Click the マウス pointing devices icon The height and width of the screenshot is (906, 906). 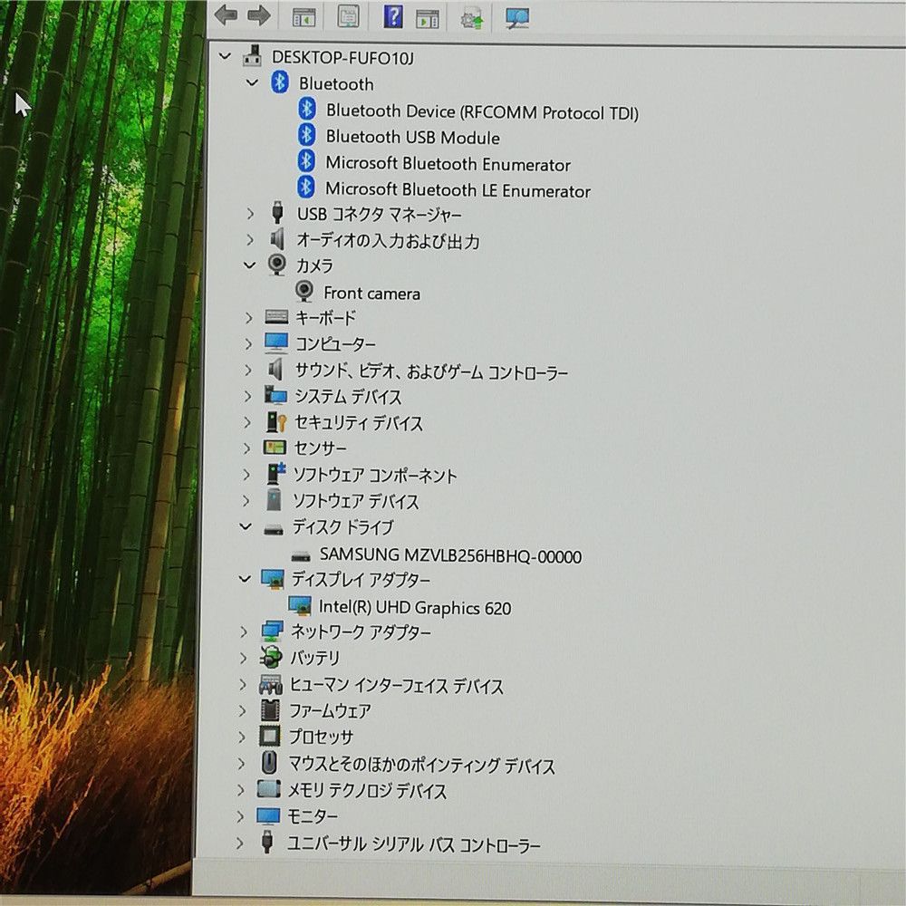point(269,762)
